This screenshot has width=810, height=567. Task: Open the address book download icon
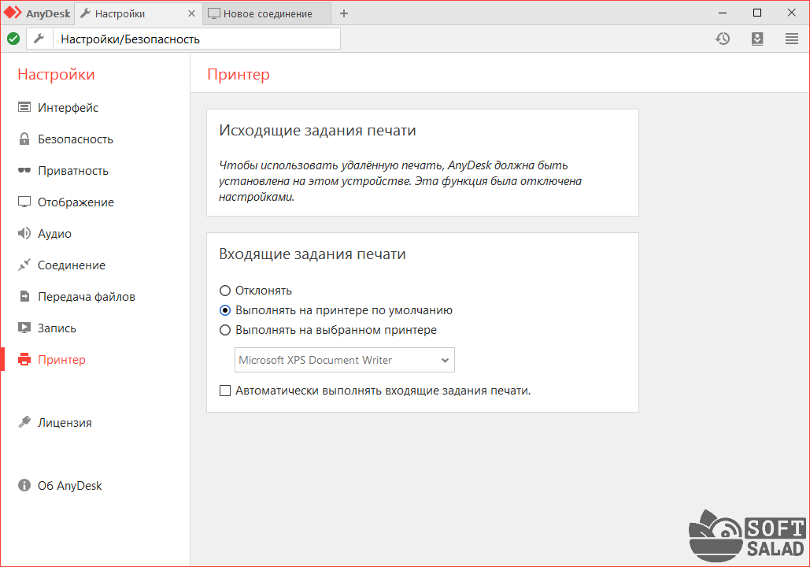pyautogui.click(x=757, y=39)
